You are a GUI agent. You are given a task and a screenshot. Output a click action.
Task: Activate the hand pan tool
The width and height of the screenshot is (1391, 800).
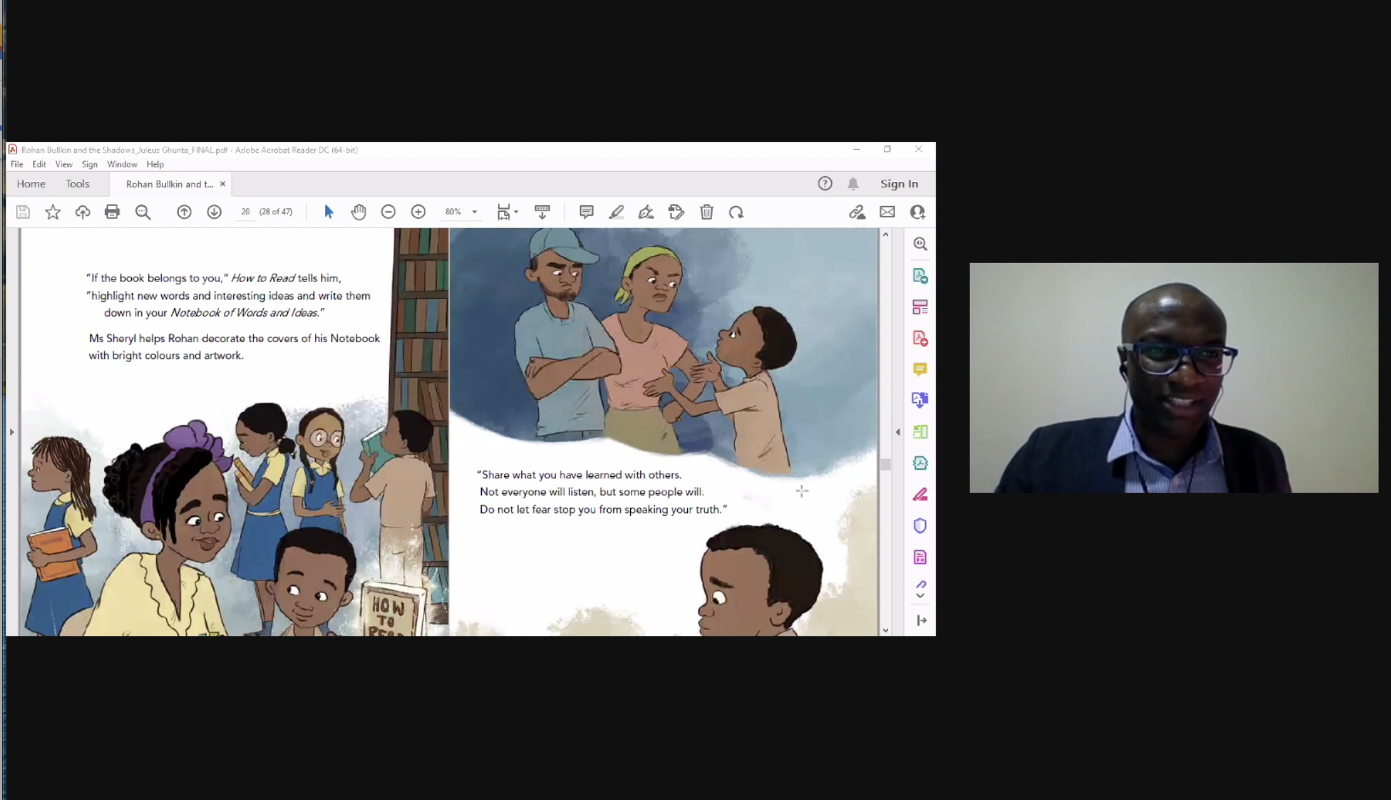(x=359, y=212)
